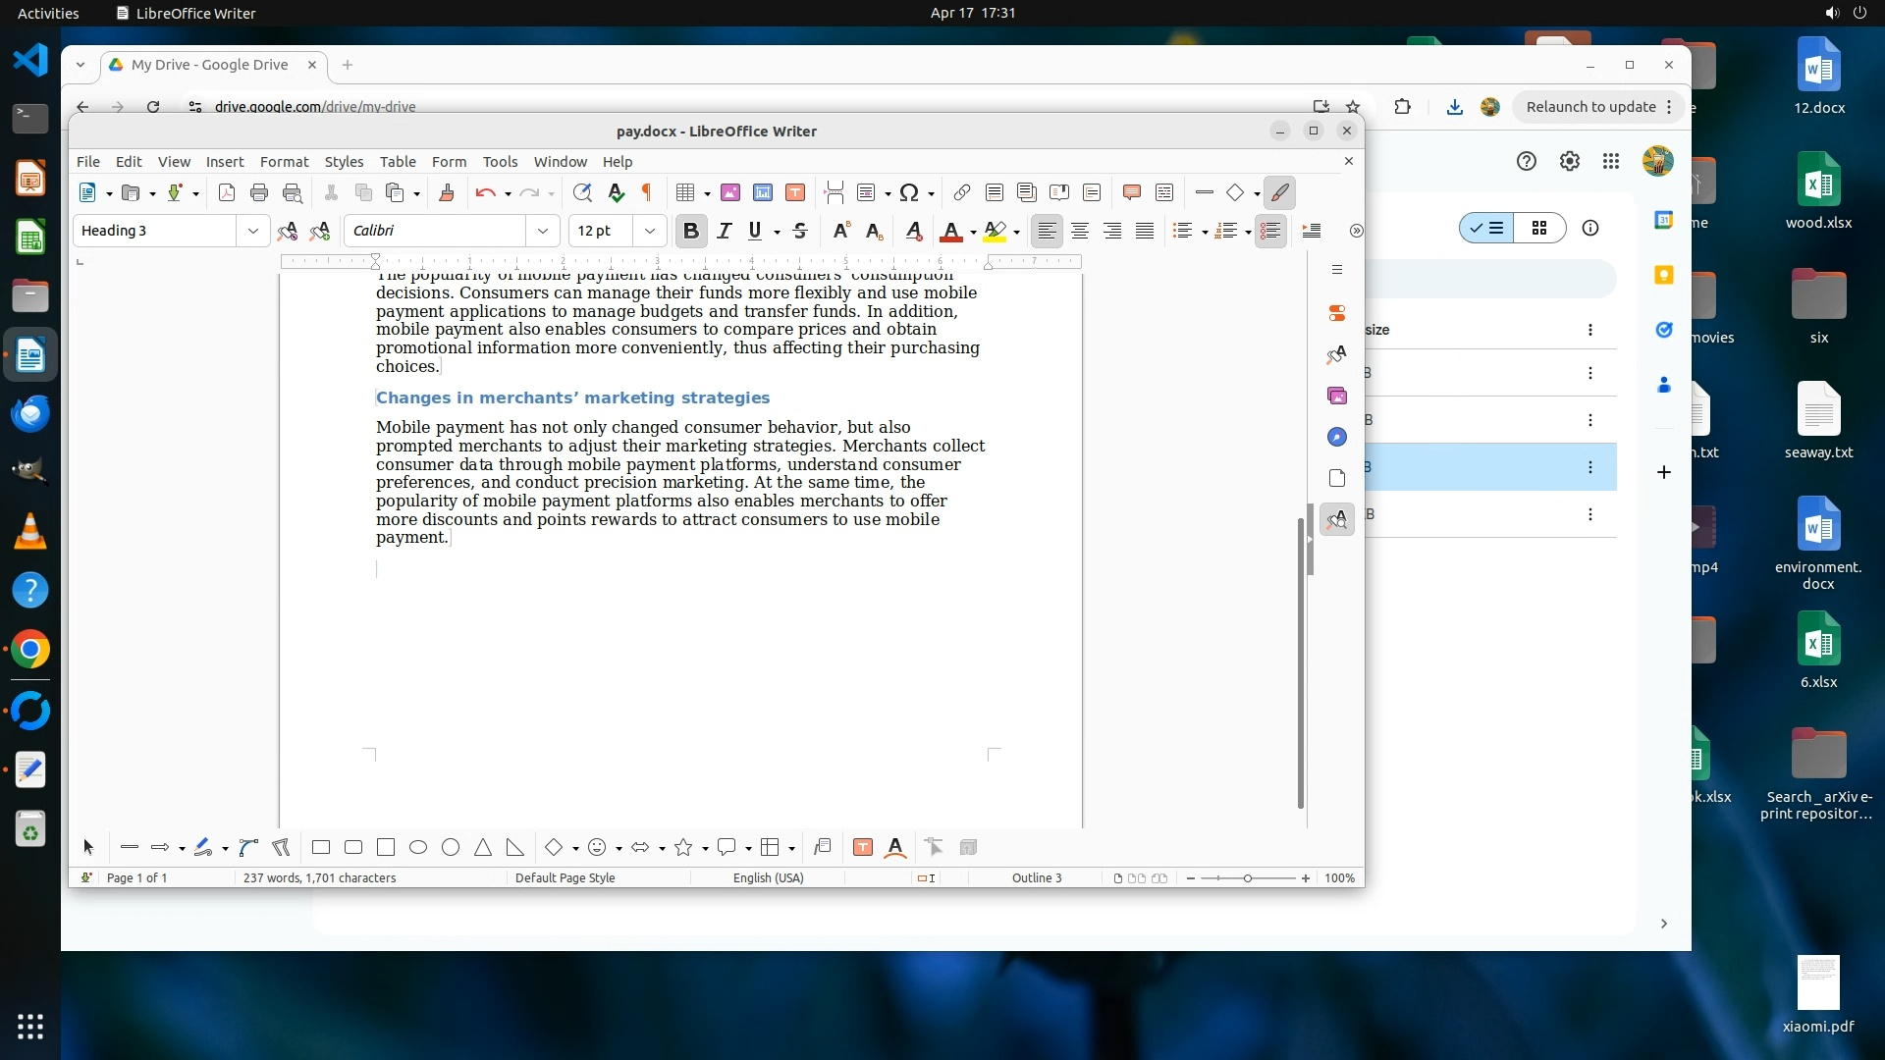
Task: Click the Chrome address bar URL
Action: (x=315, y=107)
